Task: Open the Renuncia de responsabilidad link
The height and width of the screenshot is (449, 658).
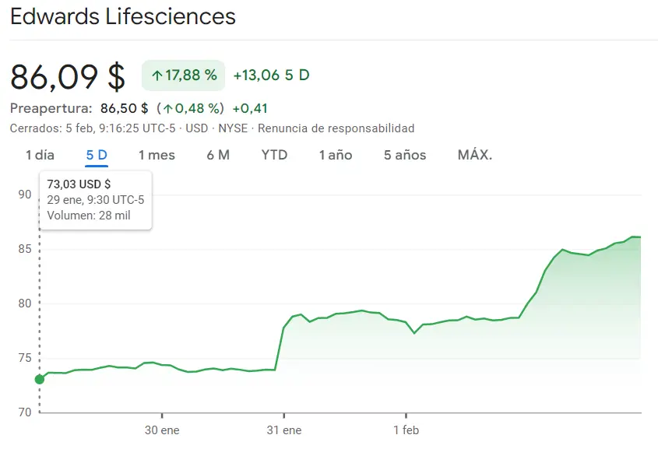Action: [336, 128]
